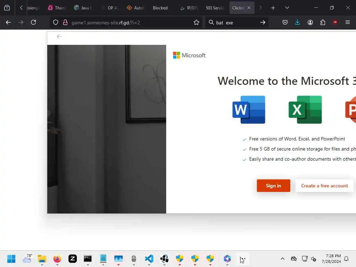
Task: Expand the list all tabs dropdown
Action: tap(287, 8)
